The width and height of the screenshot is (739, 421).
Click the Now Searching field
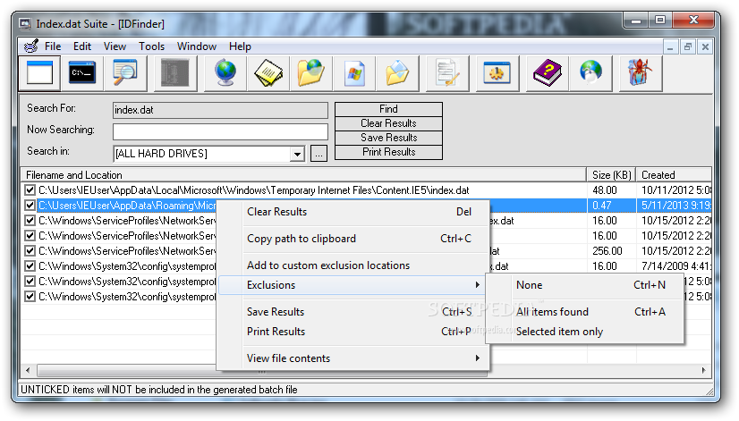pos(220,131)
